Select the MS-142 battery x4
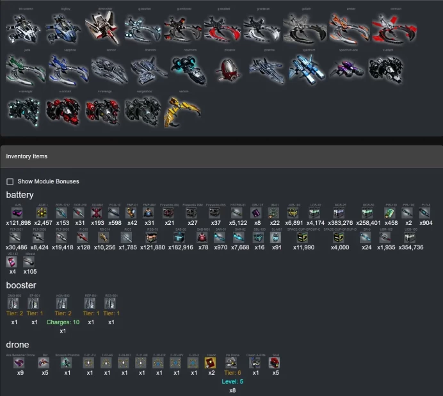Image resolution: width=443 pixels, height=396 pixels. pyautogui.click(x=12, y=262)
